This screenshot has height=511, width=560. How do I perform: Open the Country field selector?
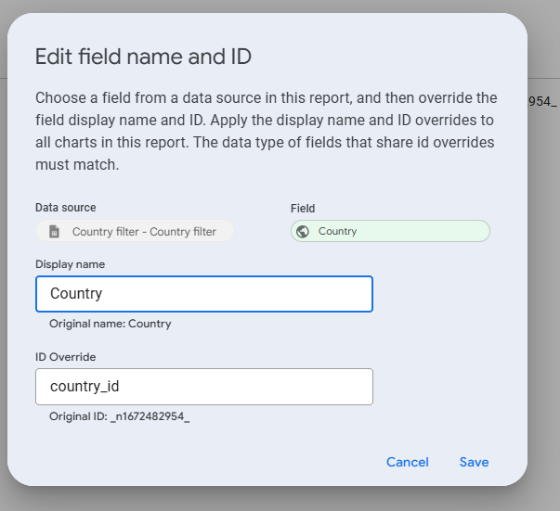click(390, 231)
